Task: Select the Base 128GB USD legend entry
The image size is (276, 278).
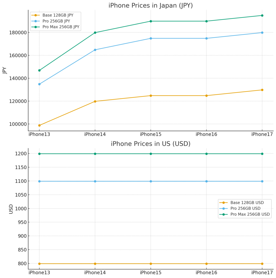Action: 247,203
